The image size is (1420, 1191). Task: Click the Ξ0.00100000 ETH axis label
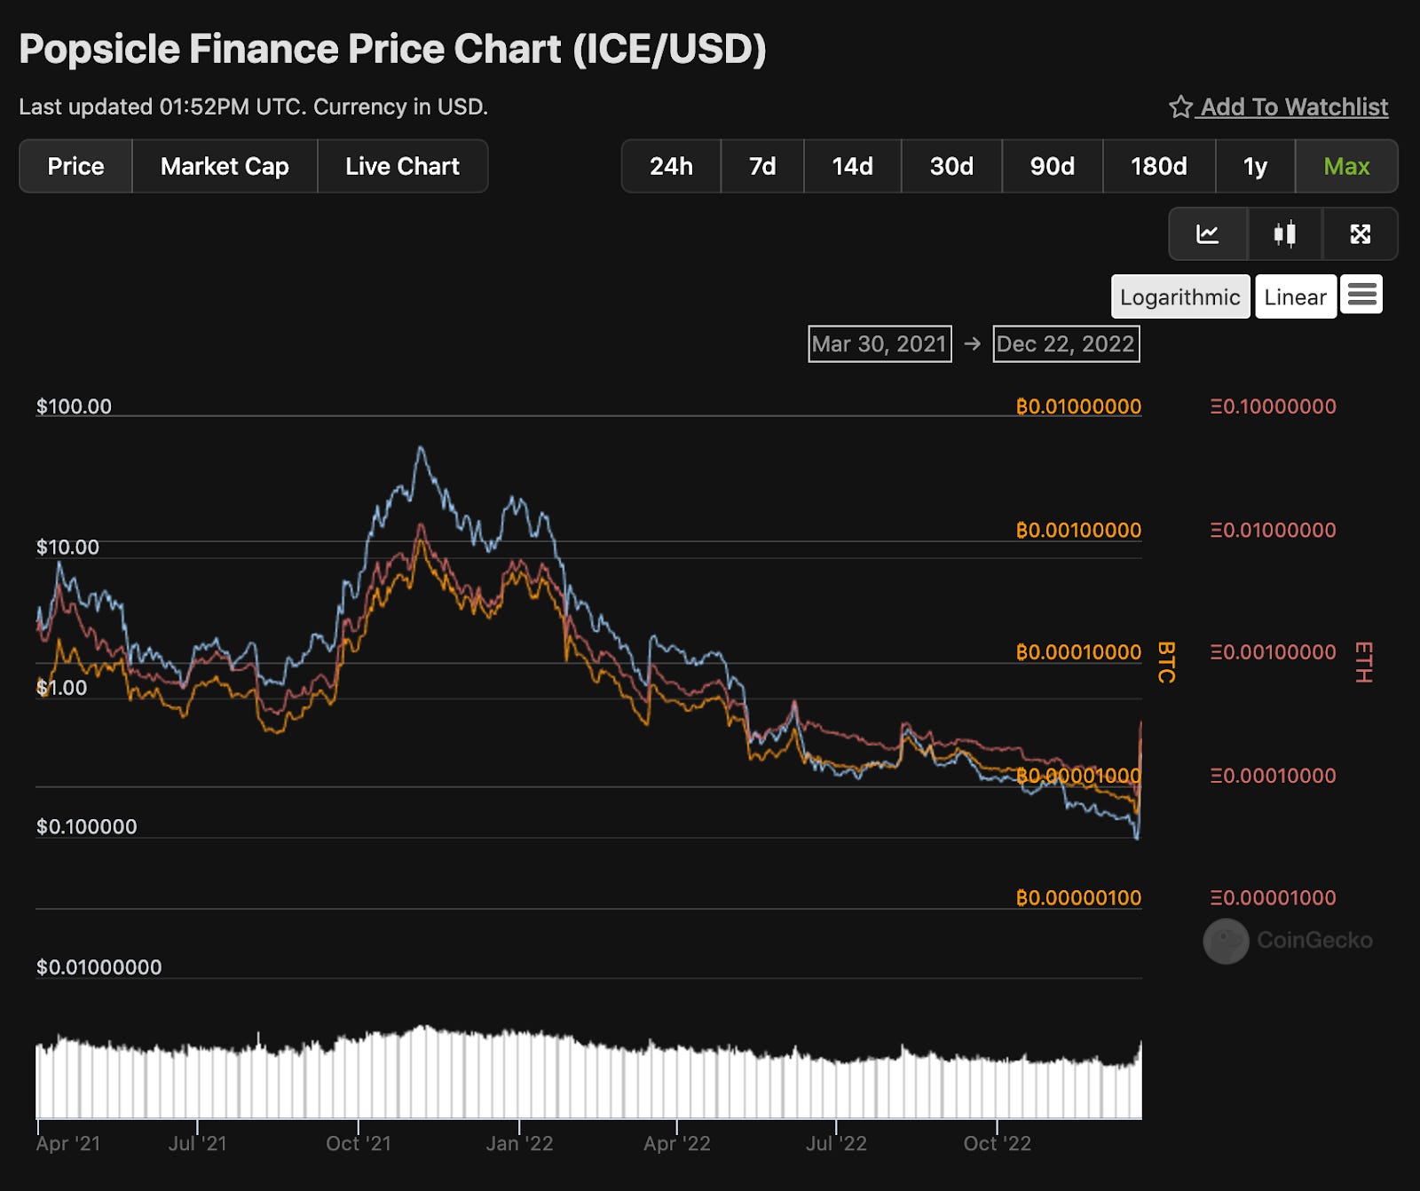click(x=1273, y=652)
